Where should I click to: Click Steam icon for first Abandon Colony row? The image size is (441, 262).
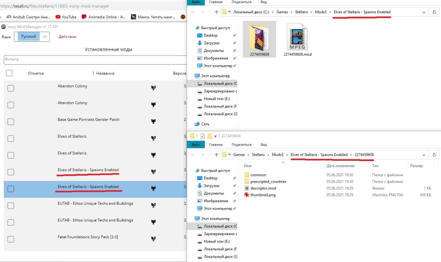point(153,88)
